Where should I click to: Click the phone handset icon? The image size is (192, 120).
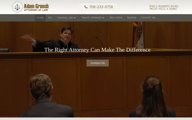[x=86, y=7]
